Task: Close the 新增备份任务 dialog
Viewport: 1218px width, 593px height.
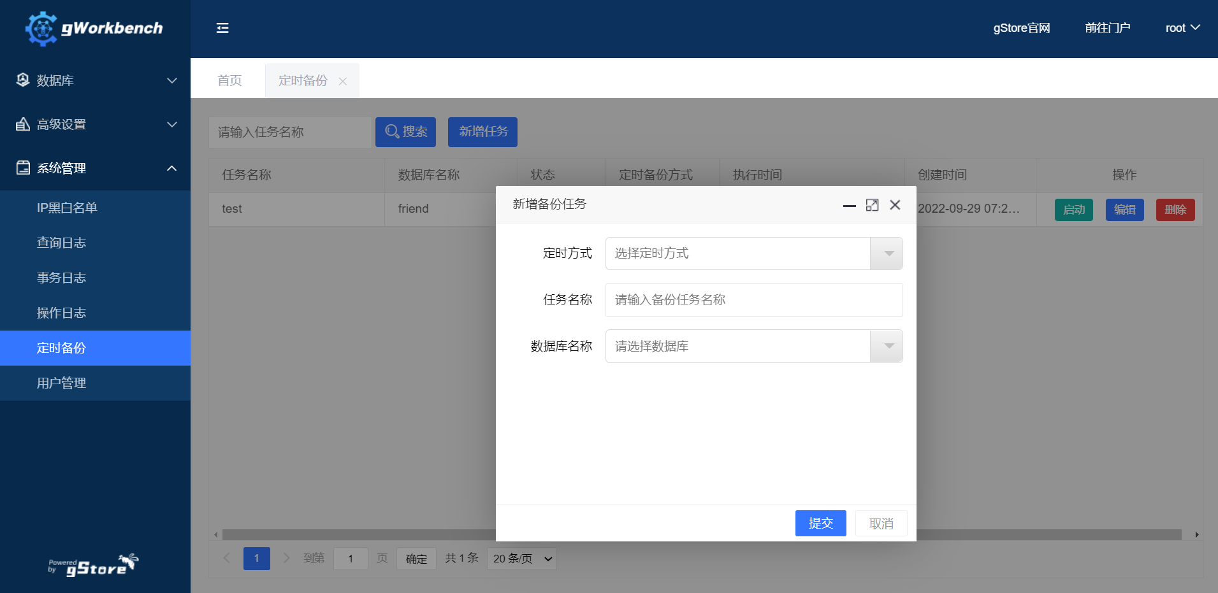Action: pos(895,205)
